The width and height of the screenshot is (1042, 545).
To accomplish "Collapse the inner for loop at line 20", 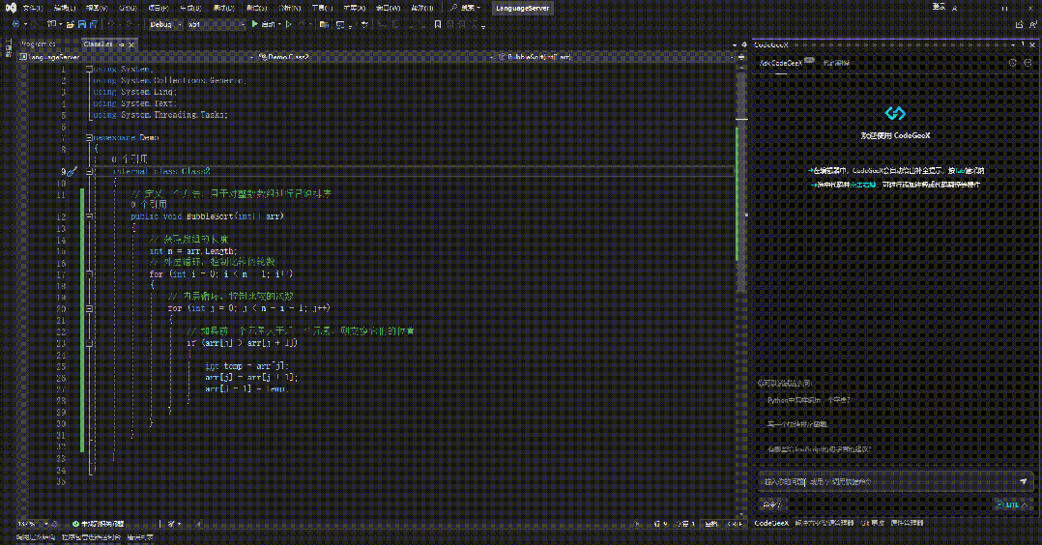I will tap(89, 308).
